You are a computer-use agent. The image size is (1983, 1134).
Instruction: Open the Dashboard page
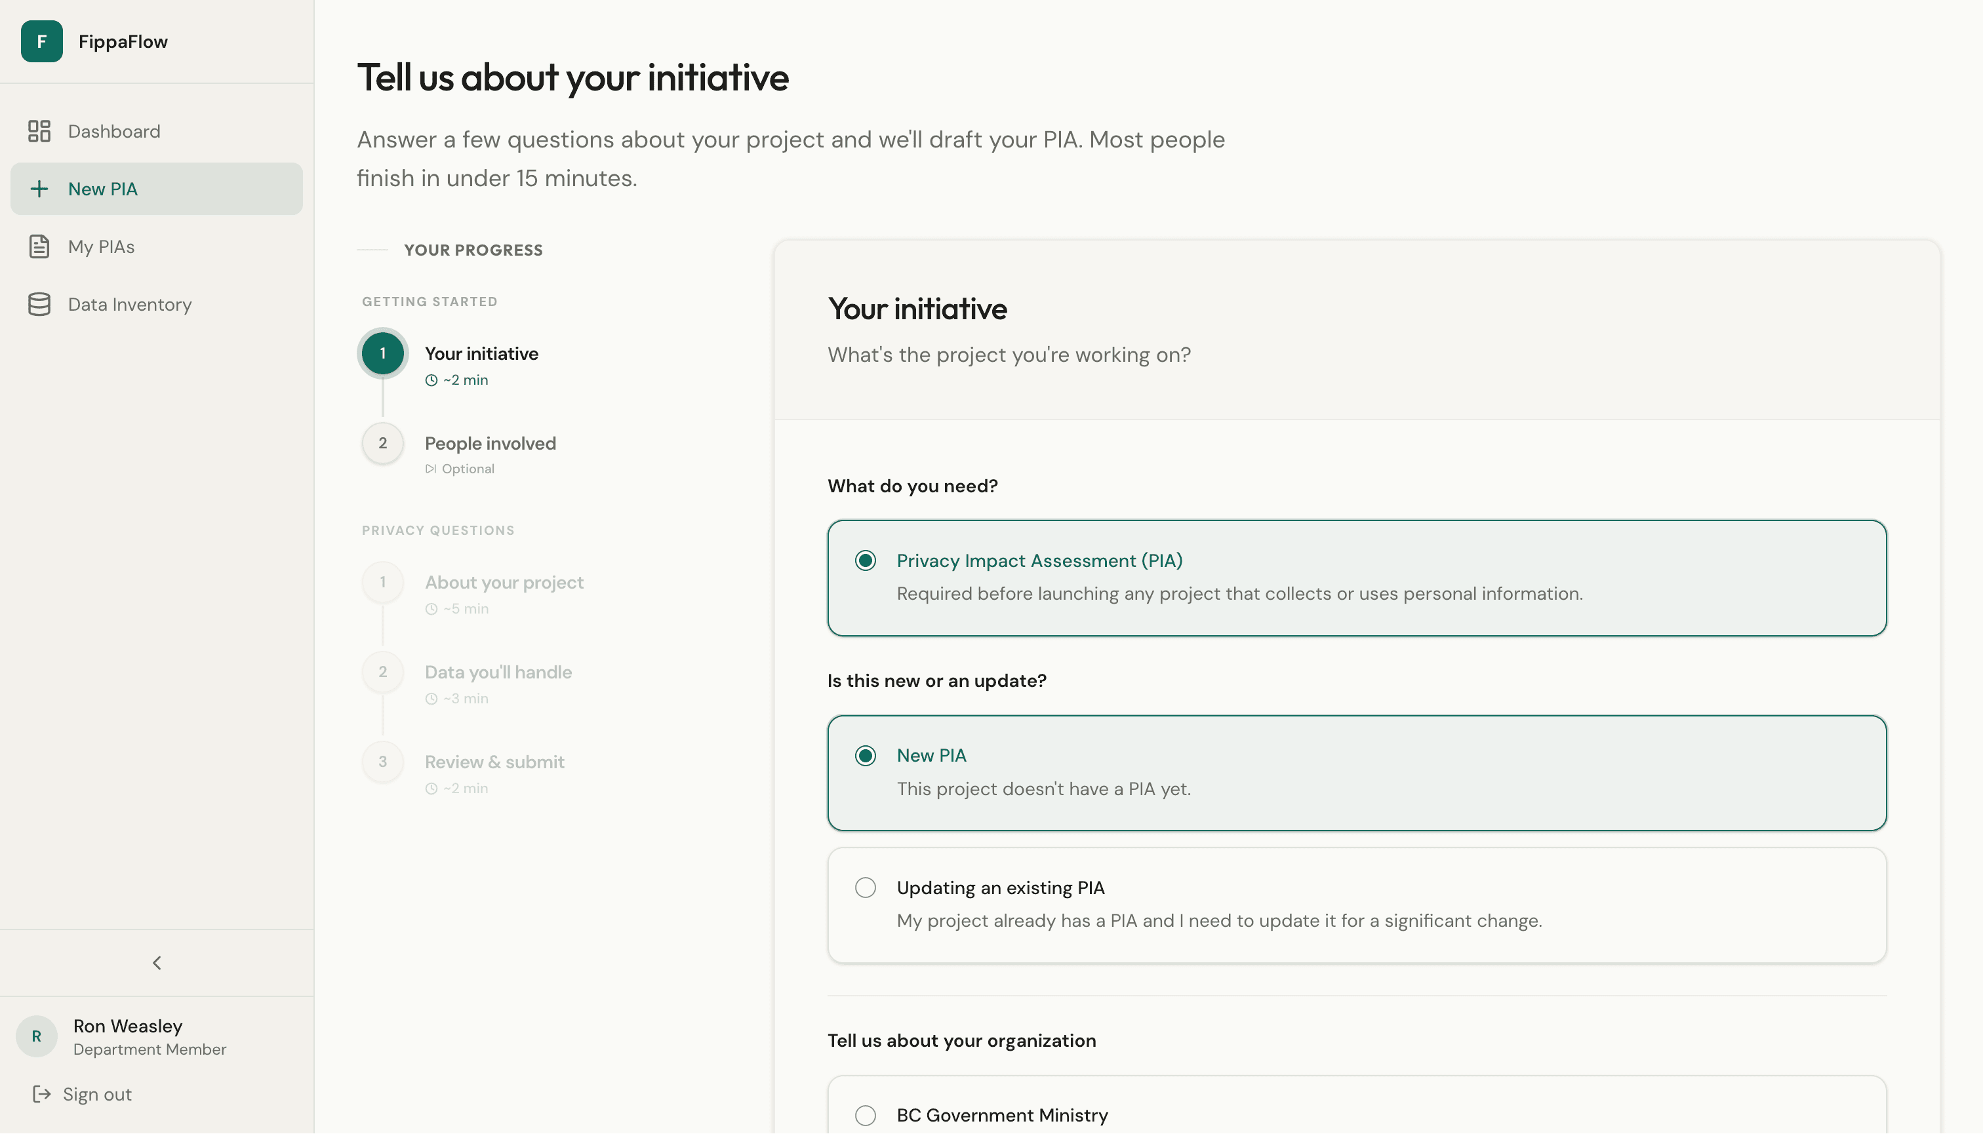tap(157, 131)
